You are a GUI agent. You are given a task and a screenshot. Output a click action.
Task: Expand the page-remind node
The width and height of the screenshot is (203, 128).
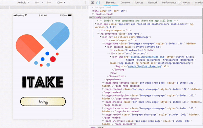click(103, 115)
